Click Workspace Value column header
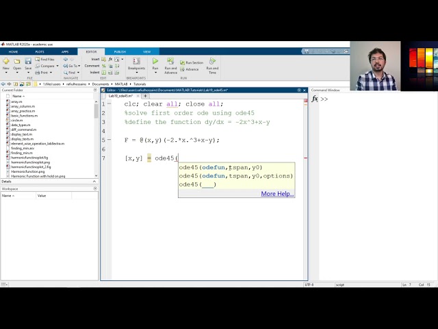438x329 pixels. click(53, 195)
